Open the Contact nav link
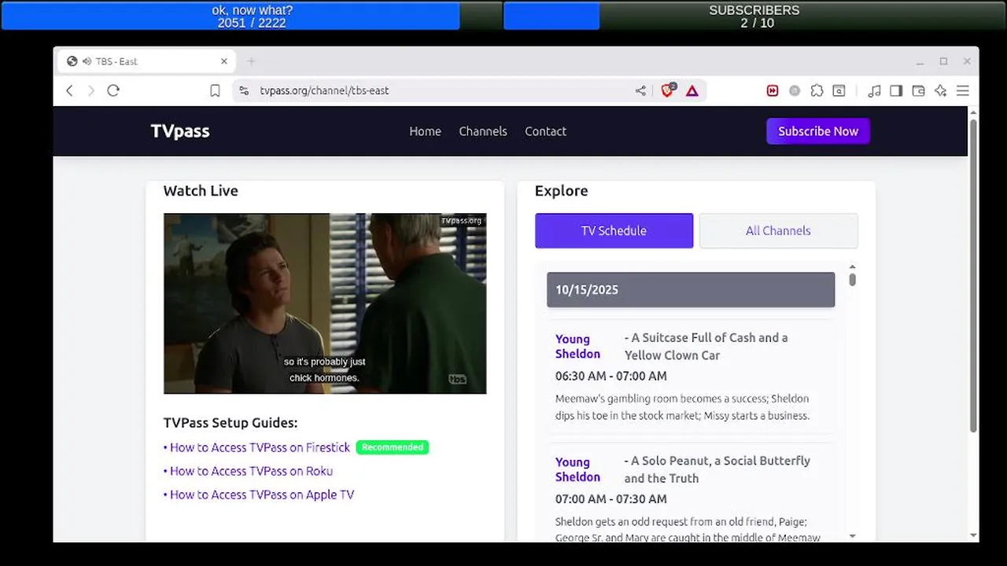The height and width of the screenshot is (566, 1007). 545,131
